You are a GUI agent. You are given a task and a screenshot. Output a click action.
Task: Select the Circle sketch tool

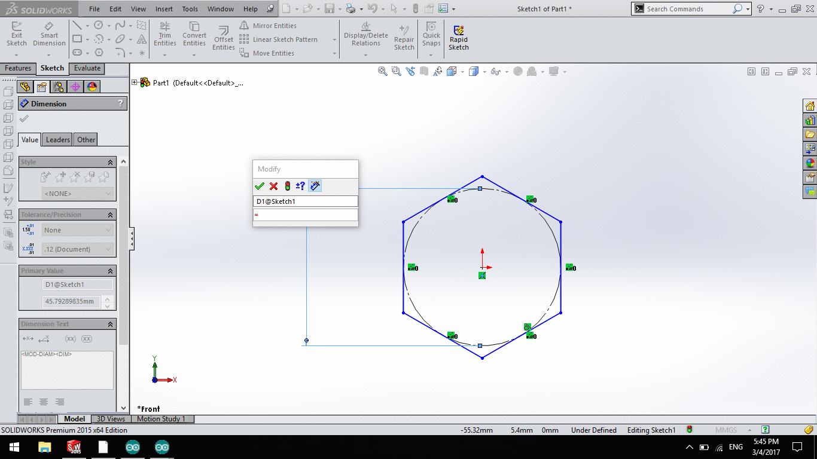coord(98,26)
